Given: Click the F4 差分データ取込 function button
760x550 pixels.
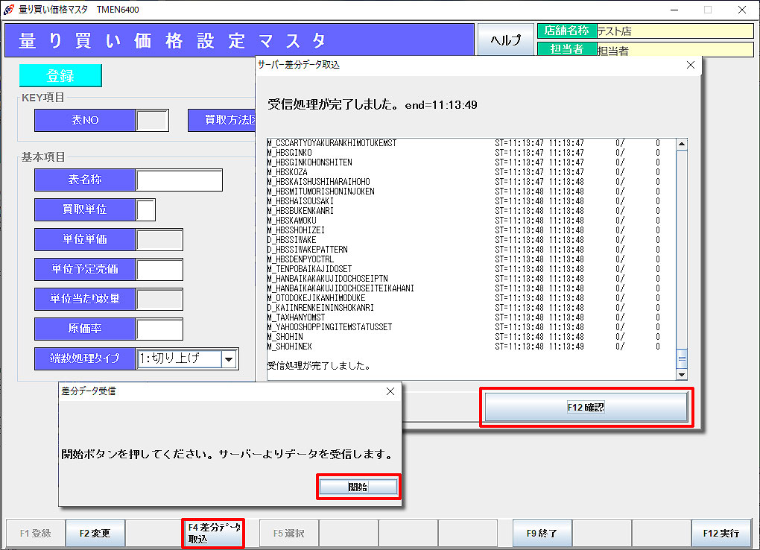Looking at the screenshot, I should (x=213, y=533).
